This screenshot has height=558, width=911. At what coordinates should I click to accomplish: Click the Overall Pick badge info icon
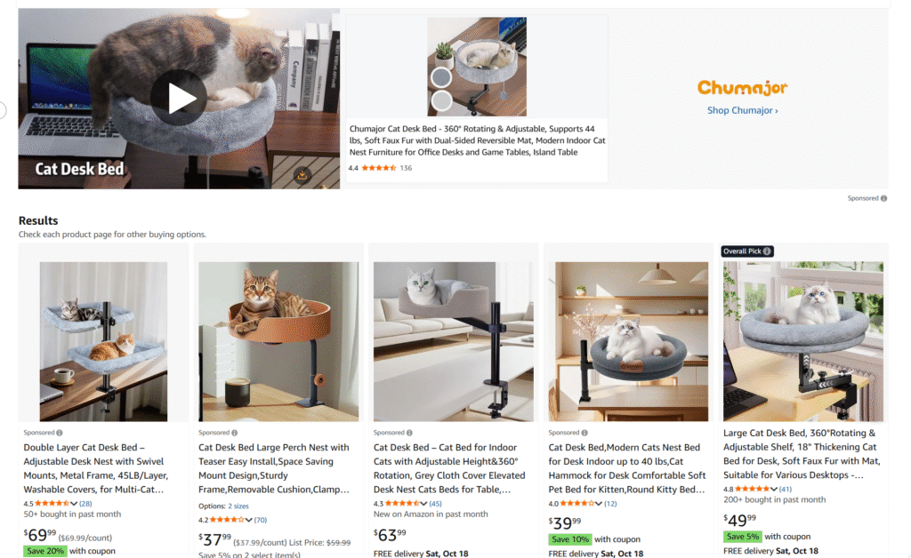point(767,251)
